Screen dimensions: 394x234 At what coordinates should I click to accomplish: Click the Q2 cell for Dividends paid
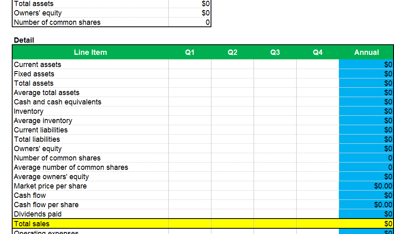tap(232, 214)
